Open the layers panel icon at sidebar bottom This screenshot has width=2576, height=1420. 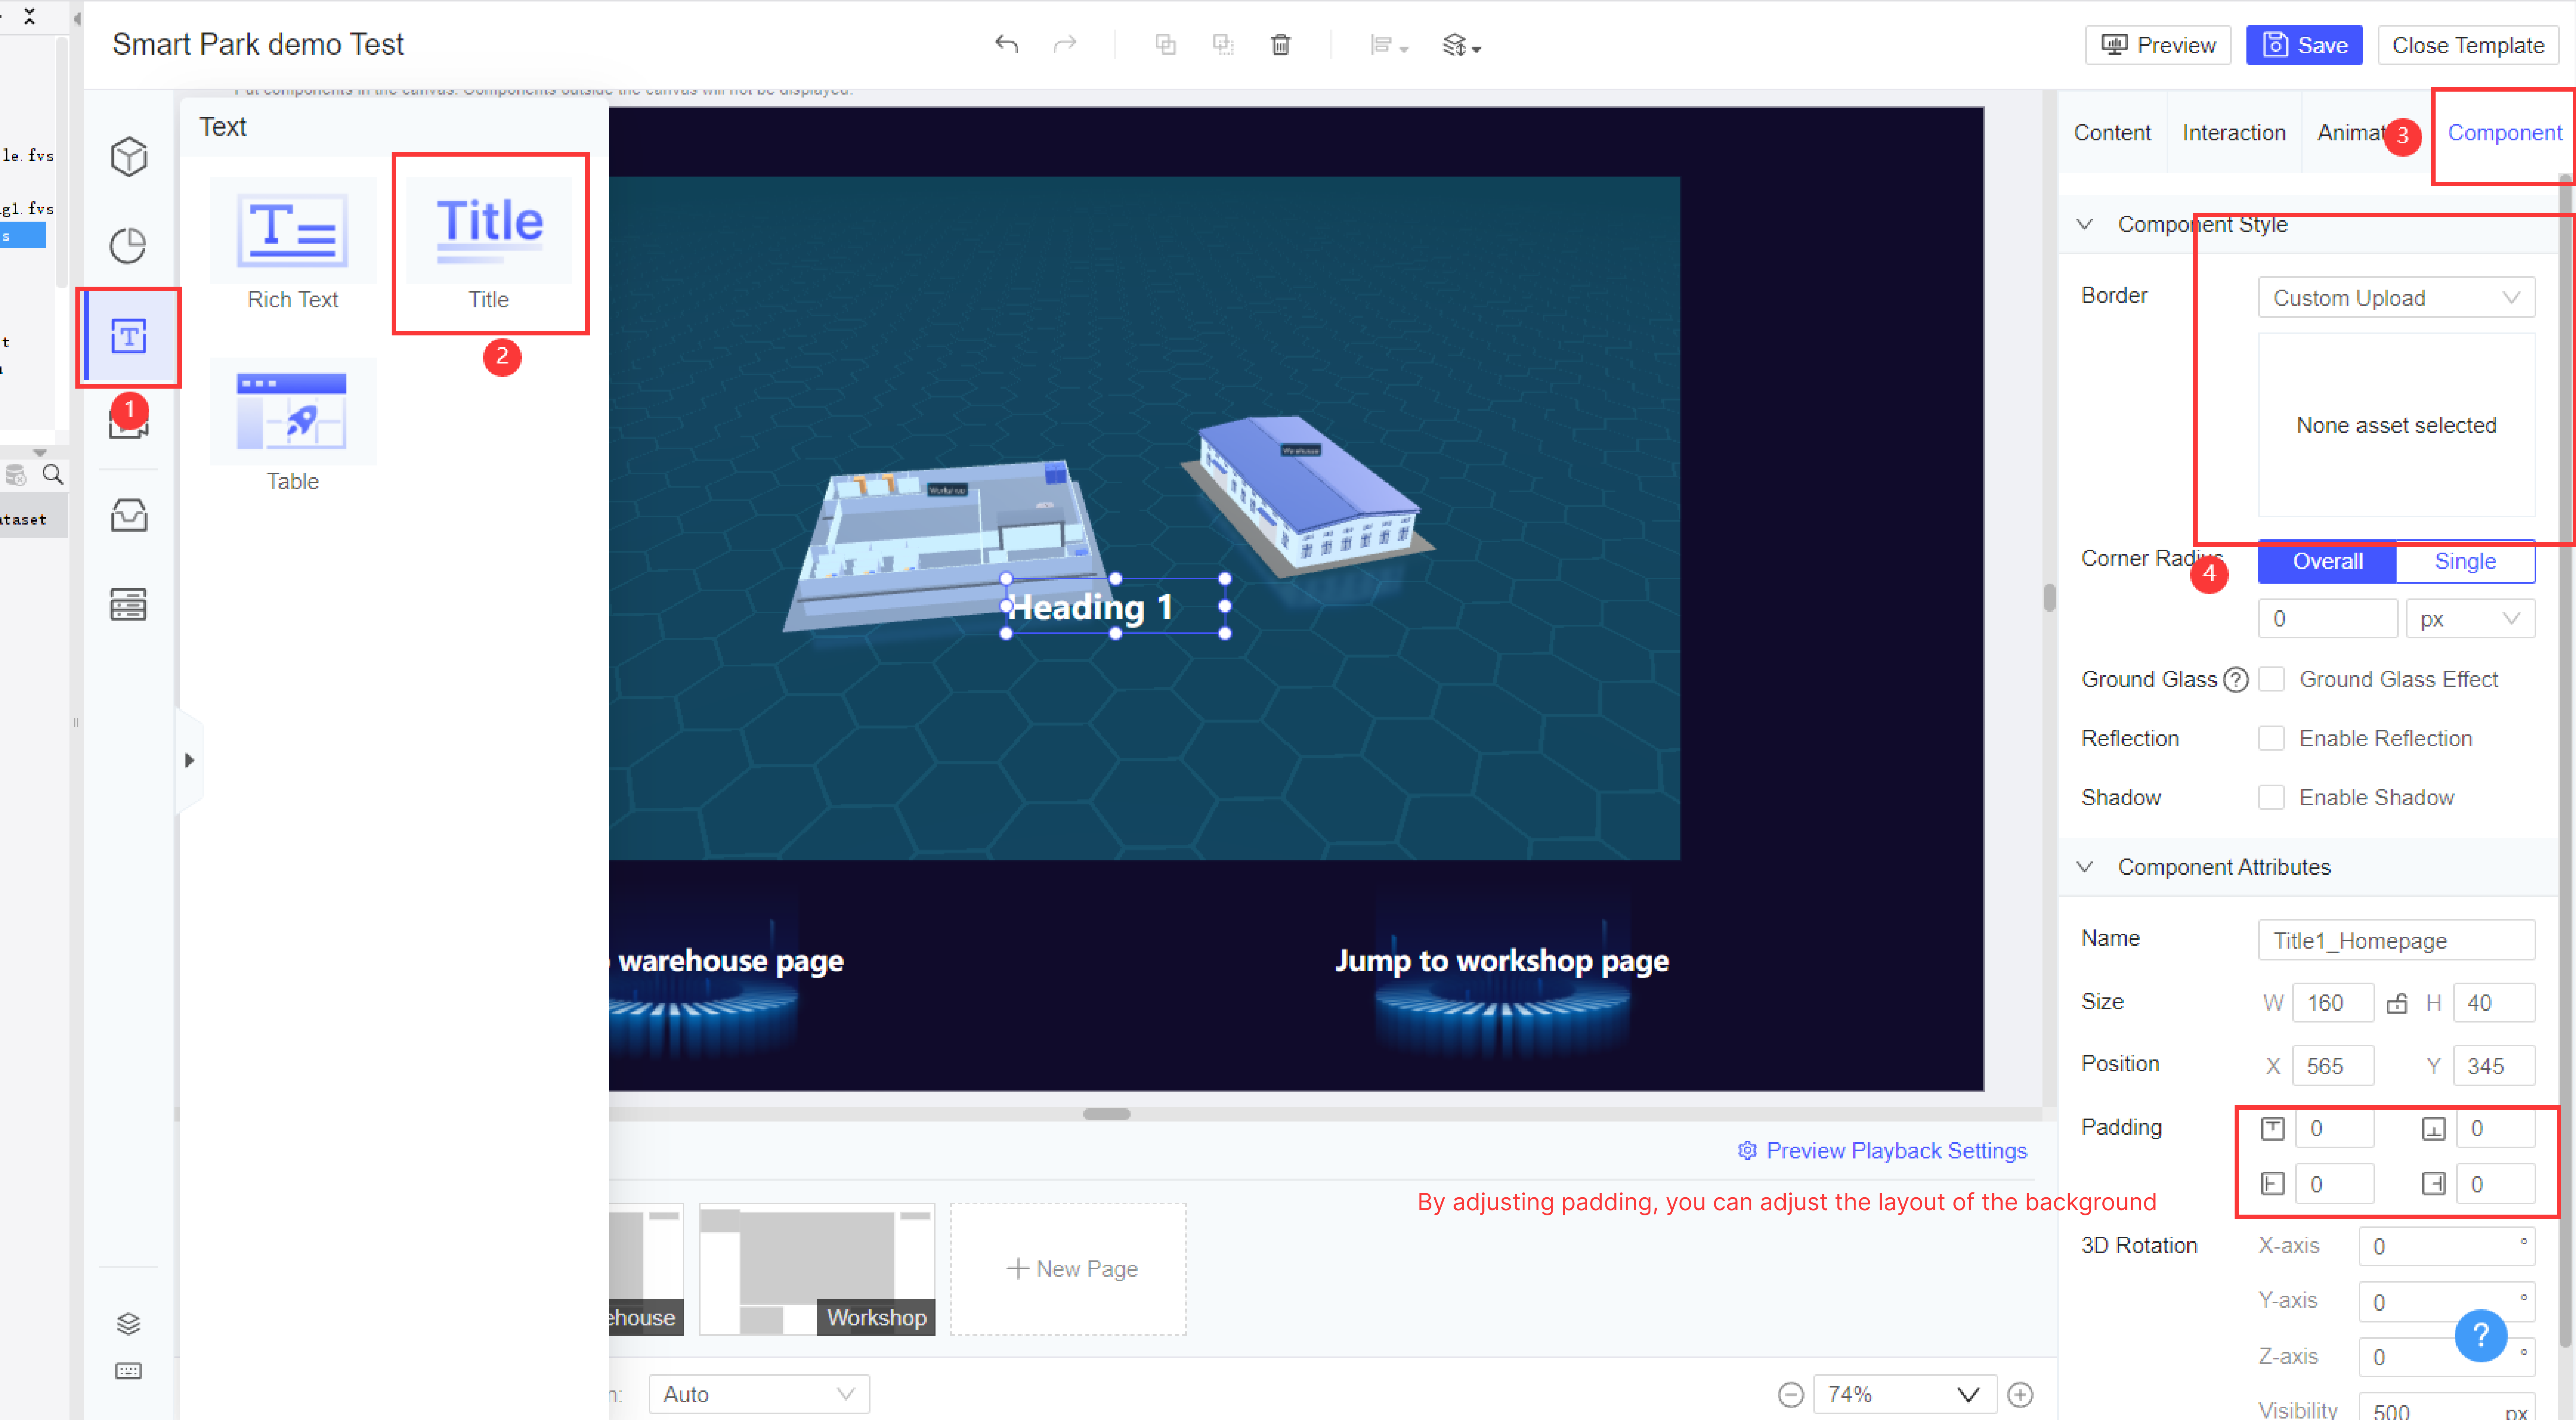tap(128, 1323)
